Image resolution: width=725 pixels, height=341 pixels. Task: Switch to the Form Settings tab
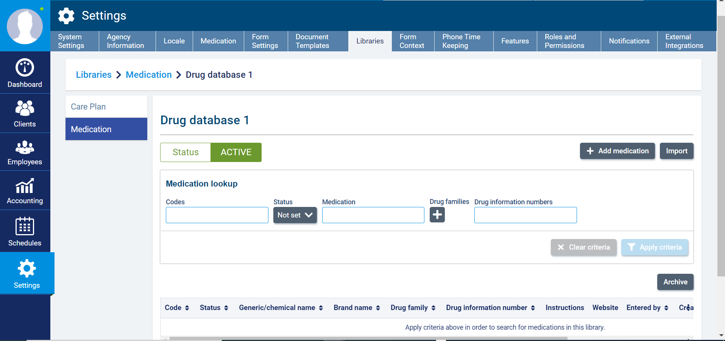coord(265,41)
